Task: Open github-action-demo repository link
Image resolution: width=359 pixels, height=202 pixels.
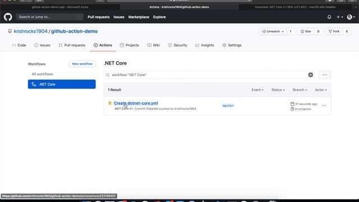Action: [x=74, y=31]
